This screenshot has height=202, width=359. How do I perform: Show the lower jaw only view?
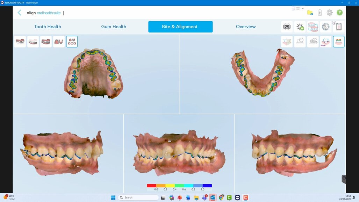click(33, 42)
